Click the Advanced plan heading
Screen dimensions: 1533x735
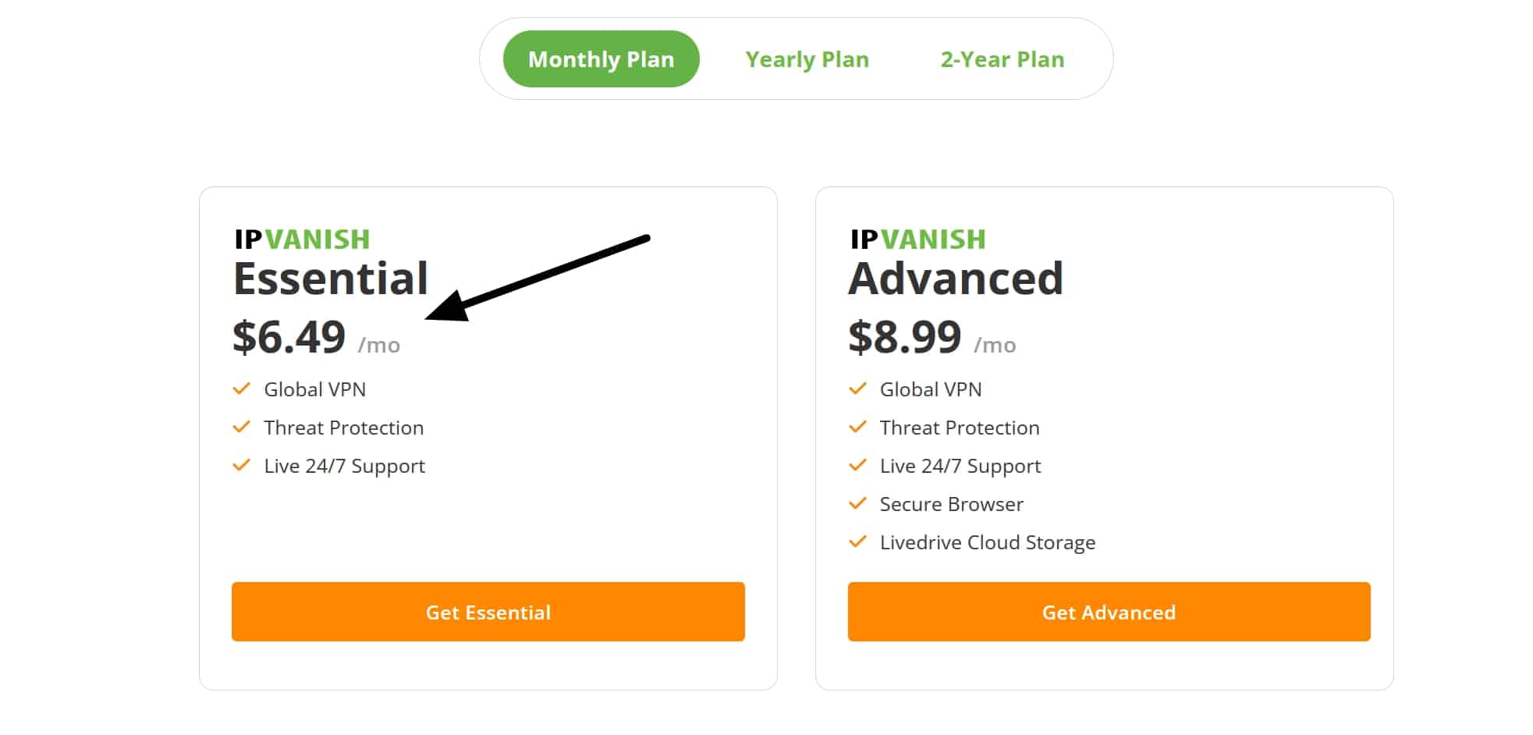click(x=956, y=279)
